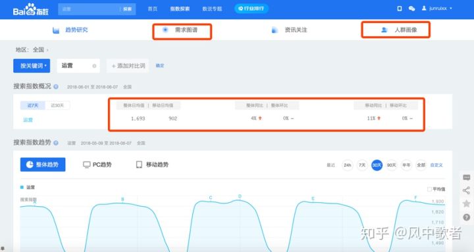Select the 全部 time range
Screen dimensions: 474x252
coord(421,165)
